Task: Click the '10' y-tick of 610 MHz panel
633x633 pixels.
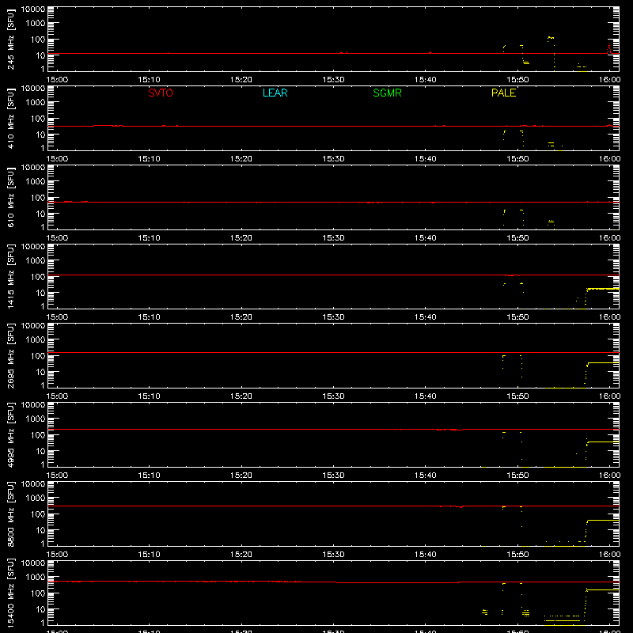Action: coord(40,214)
